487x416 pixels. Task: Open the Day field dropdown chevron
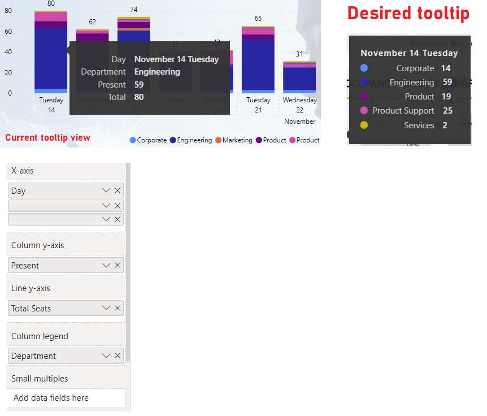tap(106, 190)
